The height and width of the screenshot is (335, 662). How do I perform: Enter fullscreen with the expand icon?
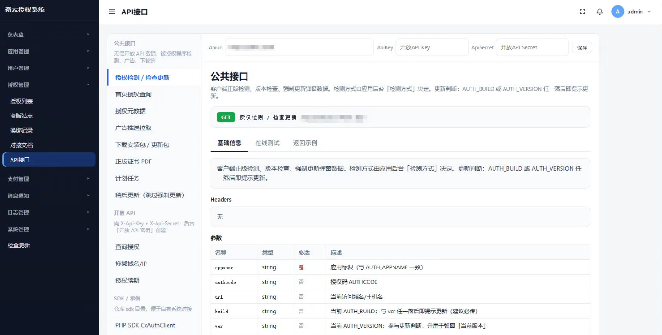(x=583, y=12)
